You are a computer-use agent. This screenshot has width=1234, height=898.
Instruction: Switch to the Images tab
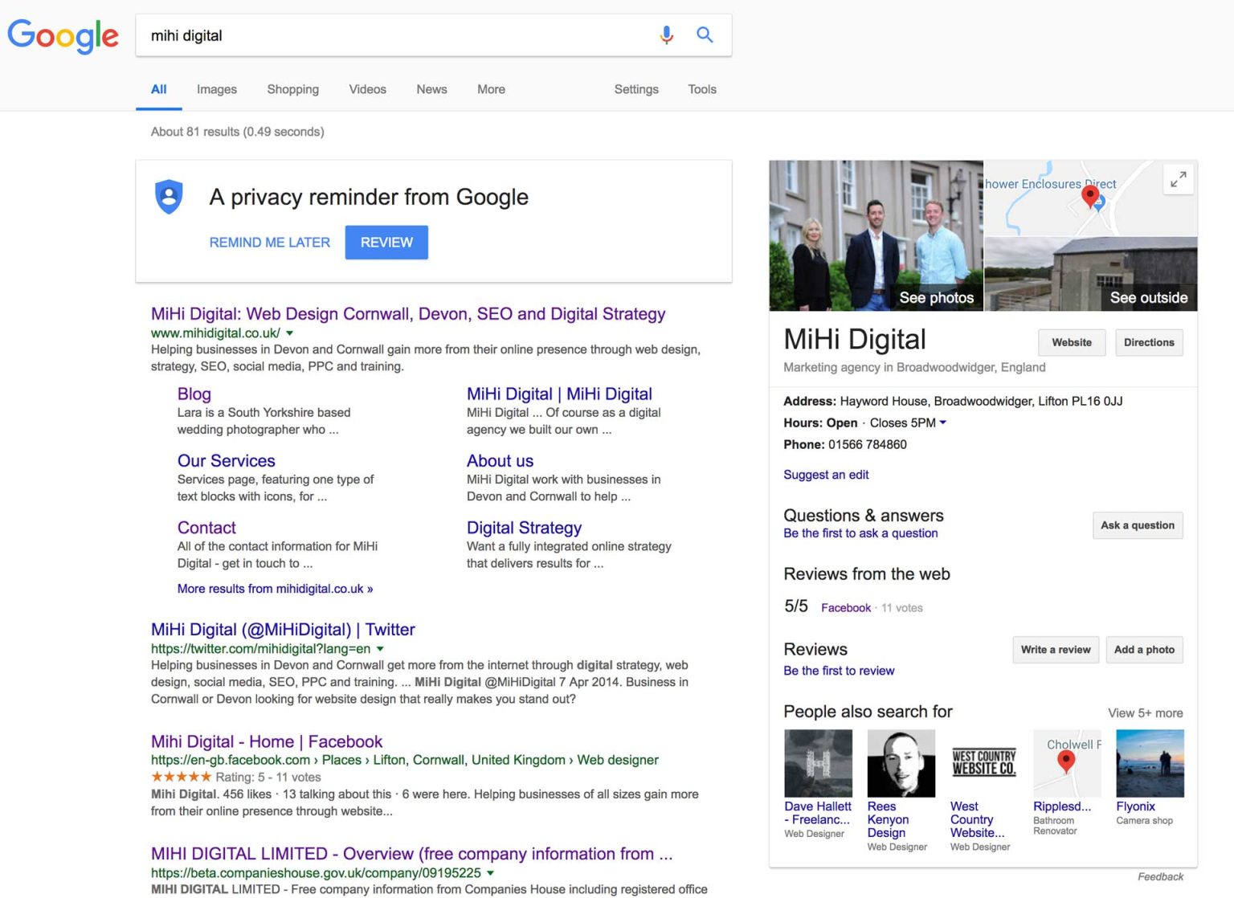point(217,89)
